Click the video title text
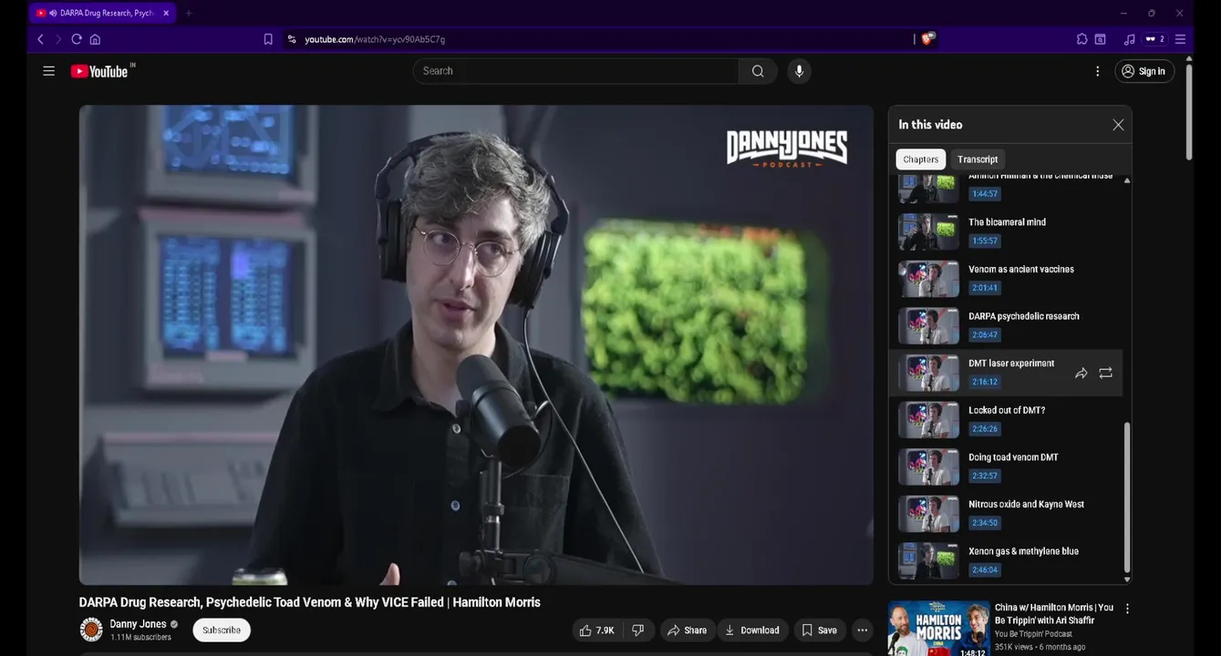Screen dimensions: 1221x656 310,602
